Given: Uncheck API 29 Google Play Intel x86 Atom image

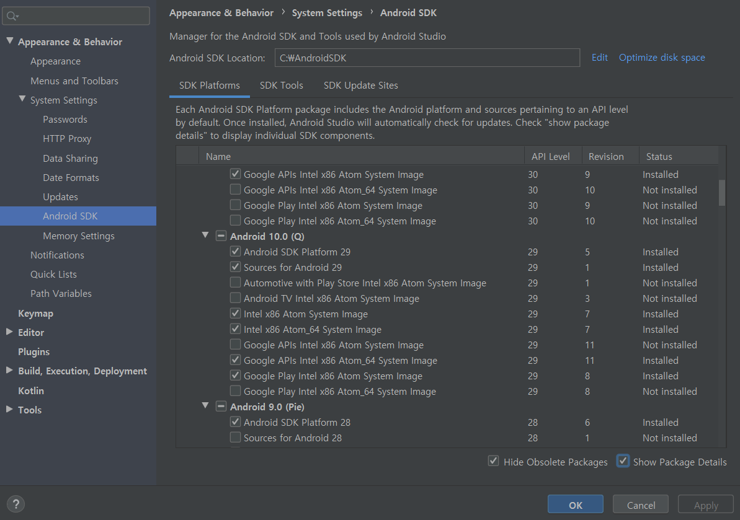Looking at the screenshot, I should (x=235, y=375).
